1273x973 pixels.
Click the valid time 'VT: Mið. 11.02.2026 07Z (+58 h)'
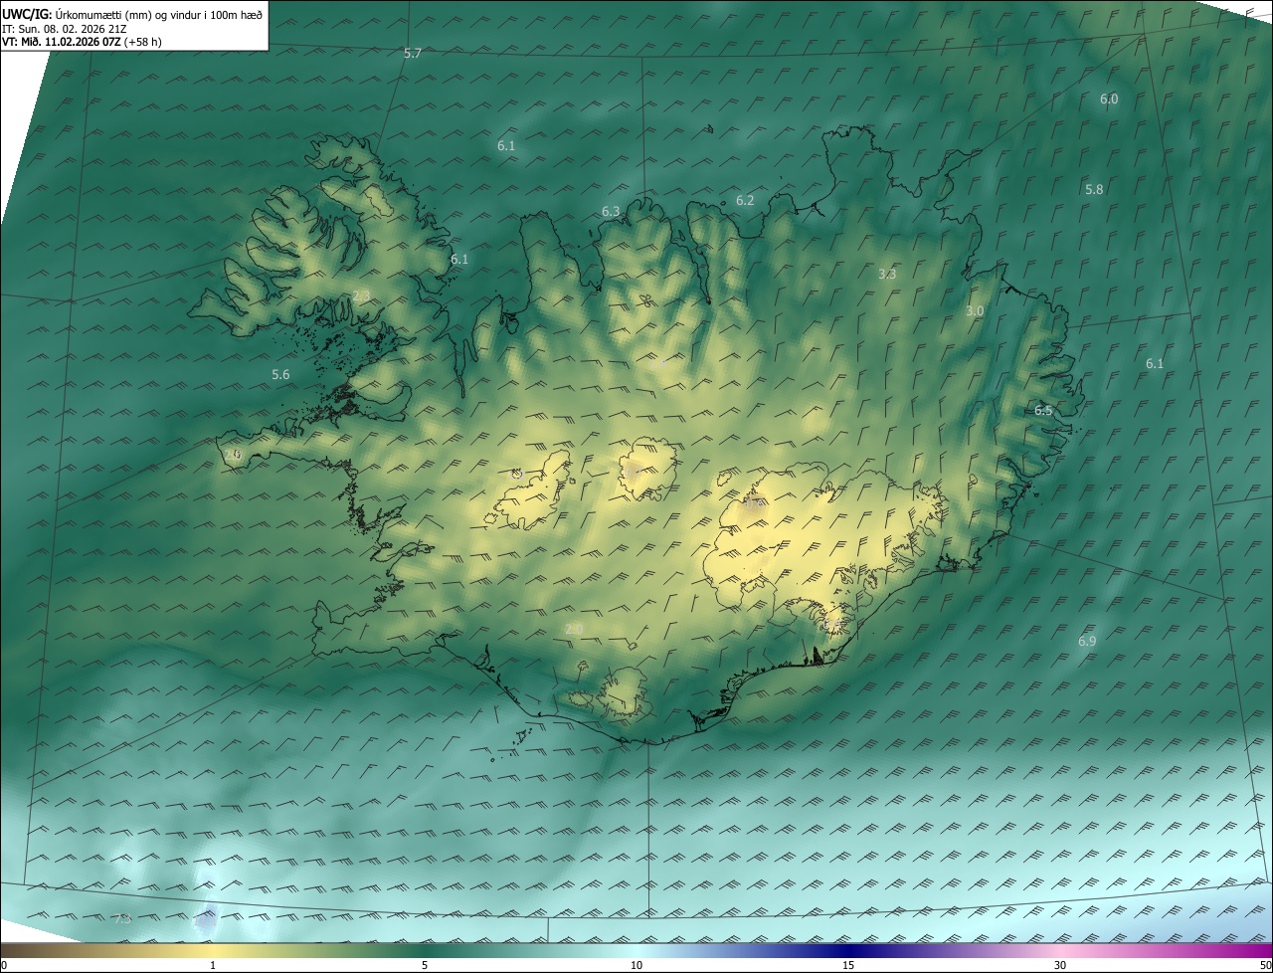pyautogui.click(x=82, y=42)
